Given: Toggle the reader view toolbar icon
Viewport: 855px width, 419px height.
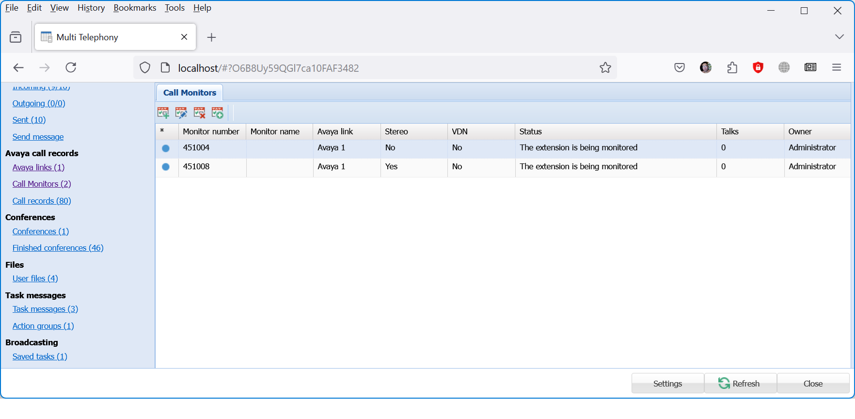Looking at the screenshot, I should point(810,67).
